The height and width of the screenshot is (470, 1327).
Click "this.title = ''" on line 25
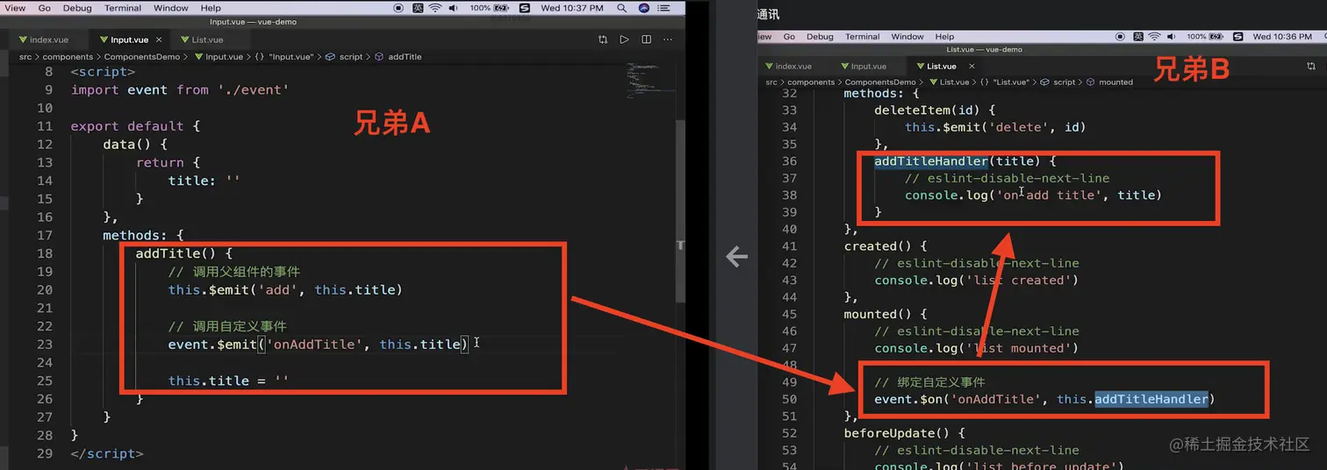[x=228, y=381]
